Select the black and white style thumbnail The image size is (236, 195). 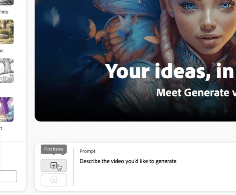[x=7, y=3]
